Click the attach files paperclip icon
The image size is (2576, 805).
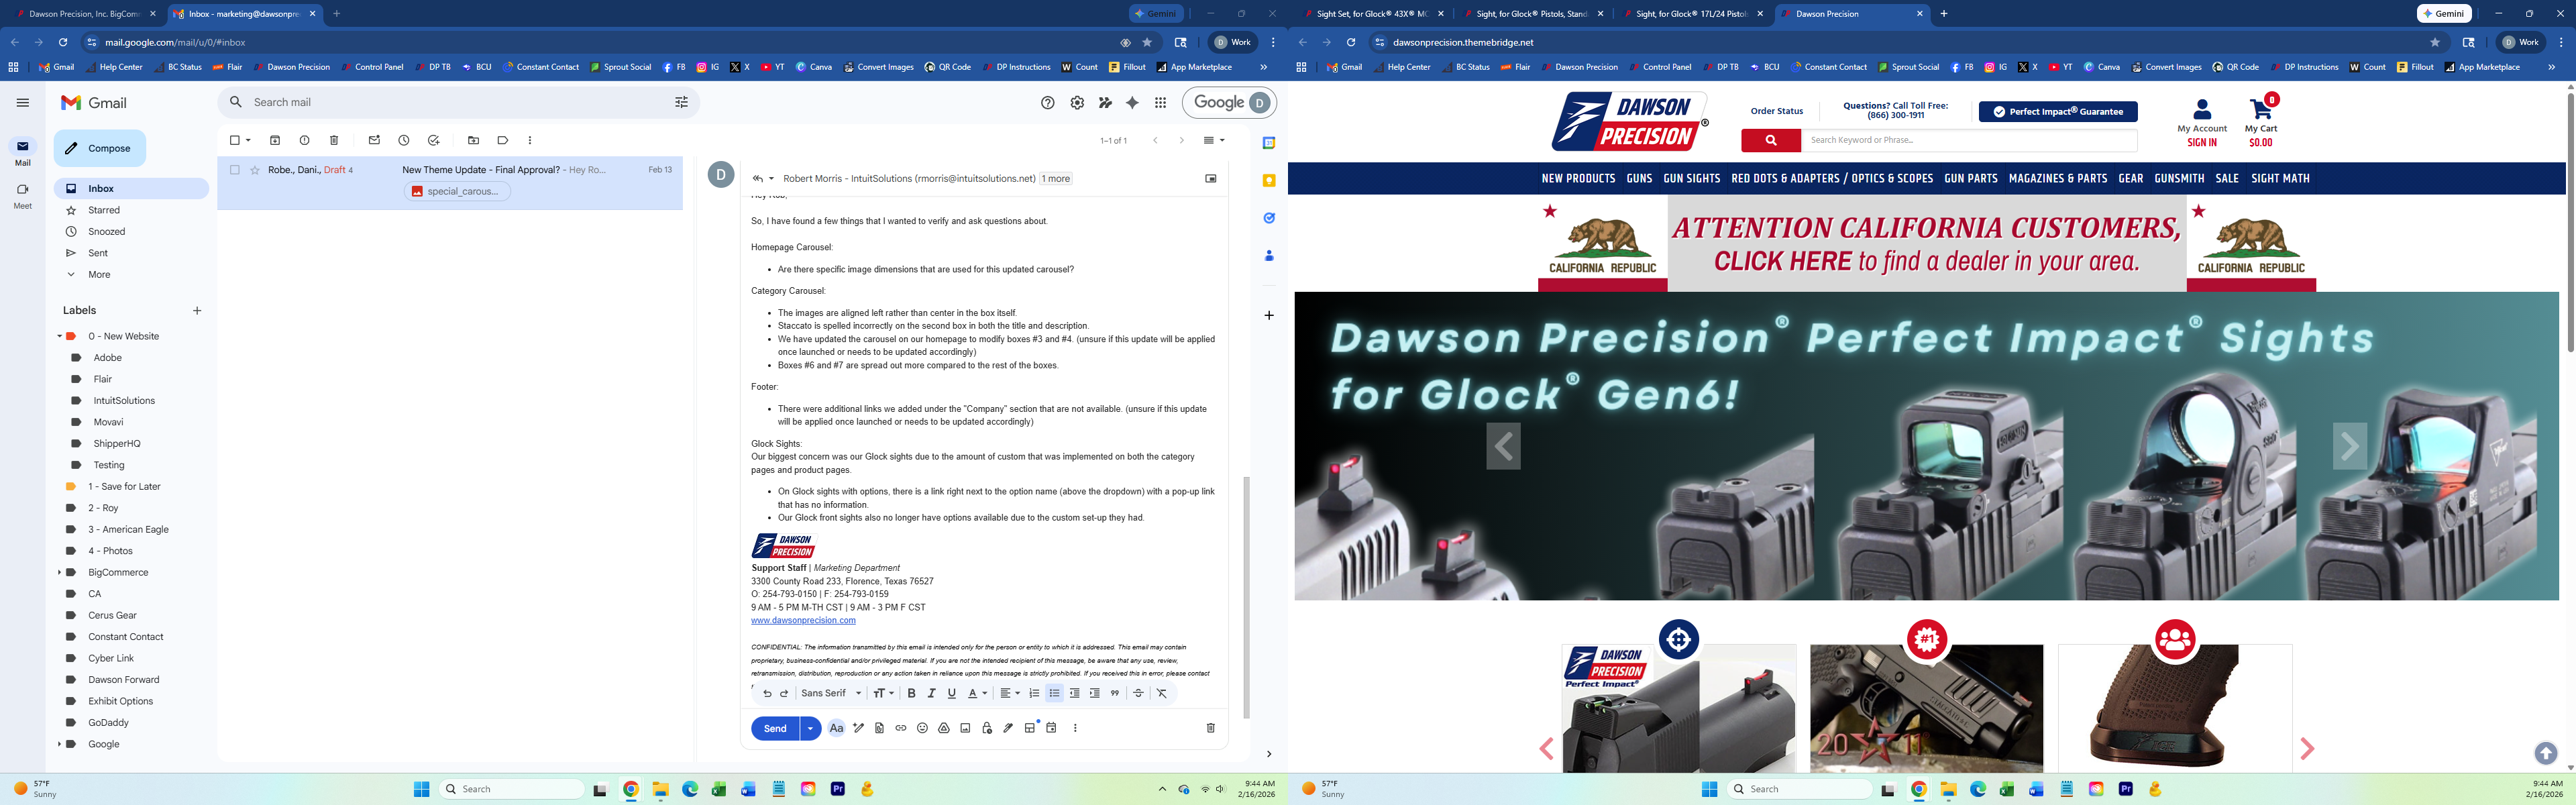click(x=879, y=728)
